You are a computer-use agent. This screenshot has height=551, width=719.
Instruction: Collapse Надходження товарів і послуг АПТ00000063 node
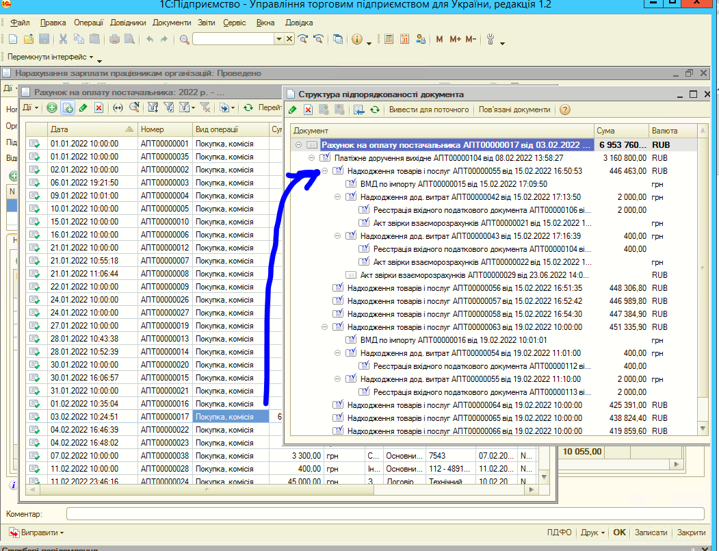coord(325,327)
